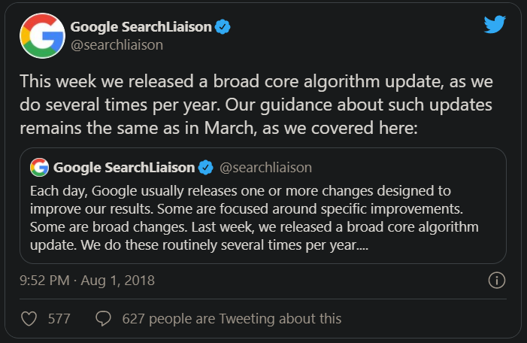527x343 pixels.
Task: Open Google SearchLiaison name in tweet header
Action: click(141, 27)
